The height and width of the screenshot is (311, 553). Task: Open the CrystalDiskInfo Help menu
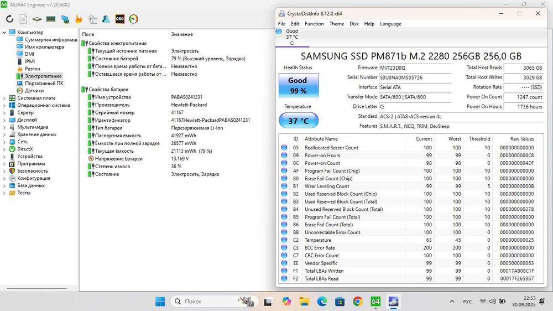369,24
